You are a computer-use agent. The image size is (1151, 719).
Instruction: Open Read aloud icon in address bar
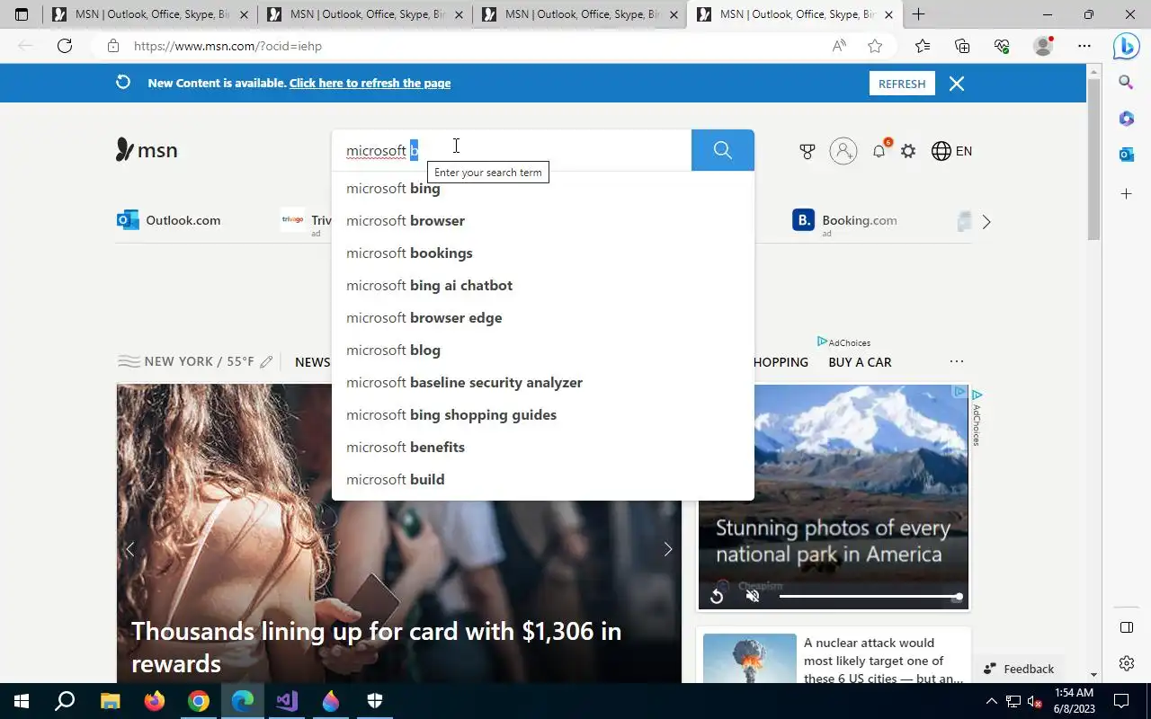pos(839,46)
